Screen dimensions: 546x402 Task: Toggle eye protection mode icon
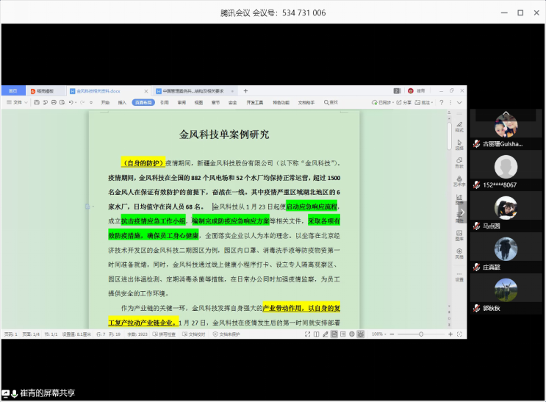click(361, 334)
